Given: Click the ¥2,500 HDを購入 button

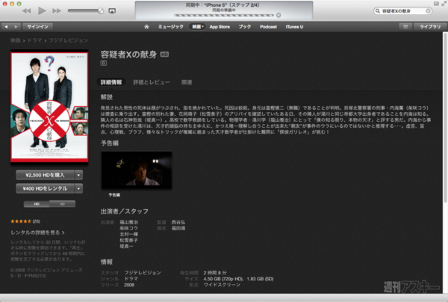Looking at the screenshot, I should 45,175.
